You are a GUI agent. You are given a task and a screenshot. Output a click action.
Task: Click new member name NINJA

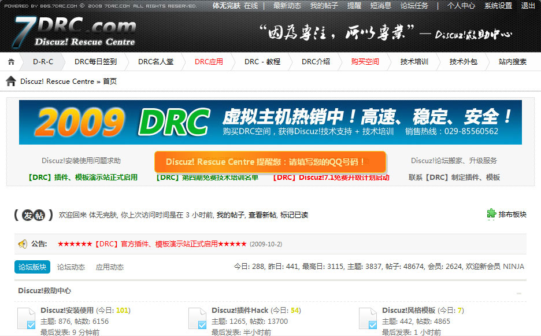513,267
